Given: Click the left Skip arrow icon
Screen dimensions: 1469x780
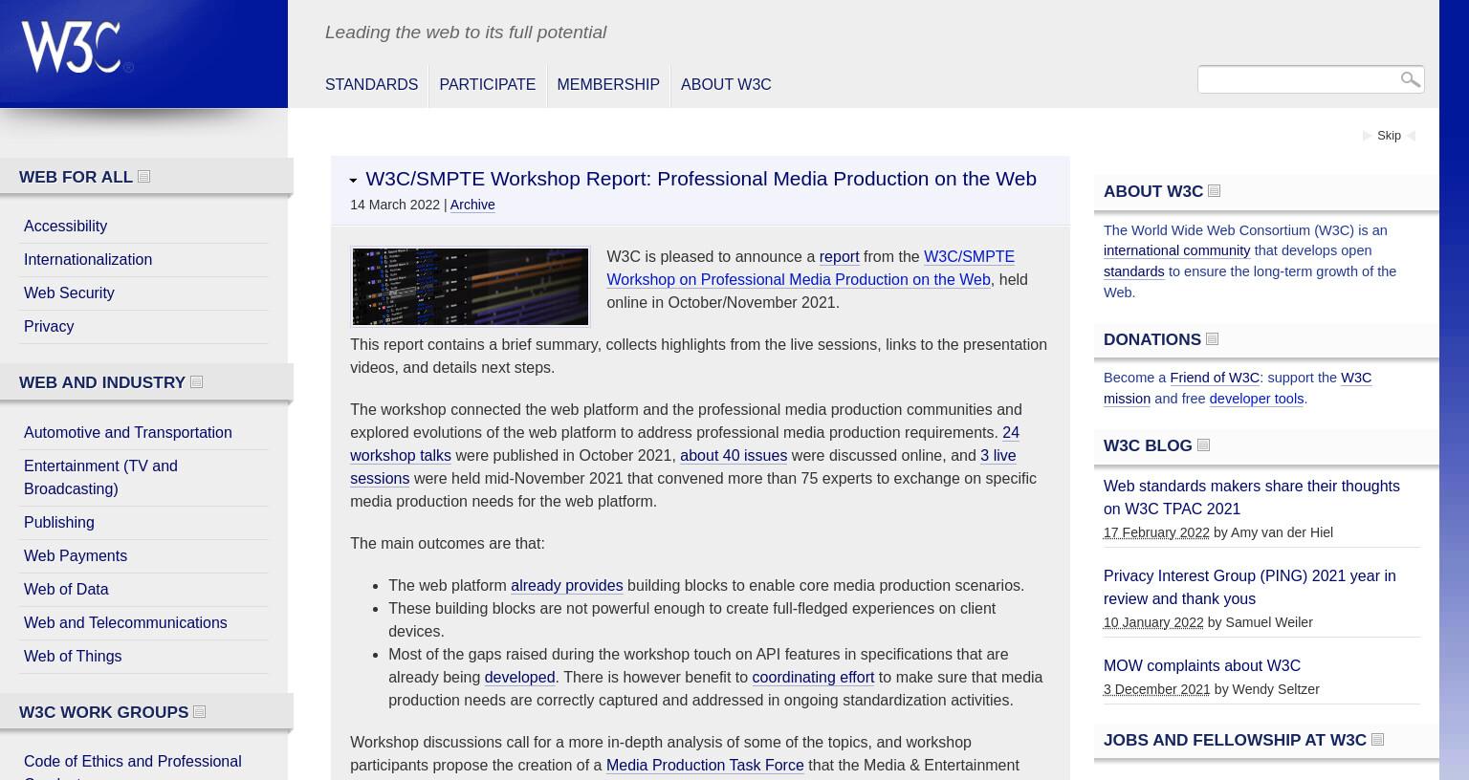Looking at the screenshot, I should pos(1368,136).
